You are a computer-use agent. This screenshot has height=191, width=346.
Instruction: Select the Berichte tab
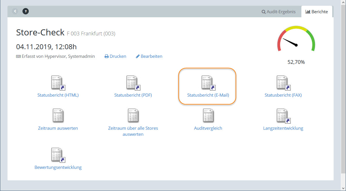[x=317, y=12]
